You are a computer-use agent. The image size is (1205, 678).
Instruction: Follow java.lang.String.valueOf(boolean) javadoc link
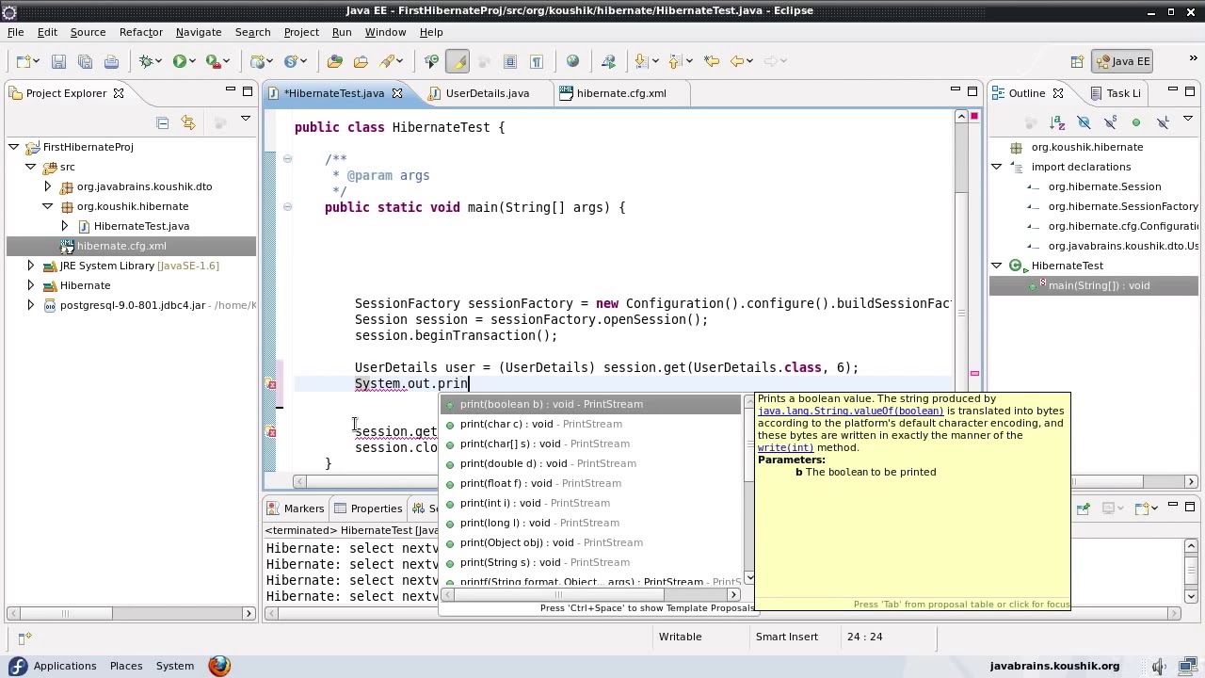[850, 411]
